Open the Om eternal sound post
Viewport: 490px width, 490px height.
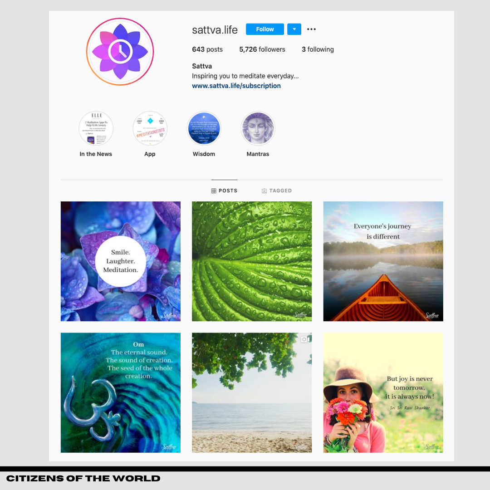121,392
